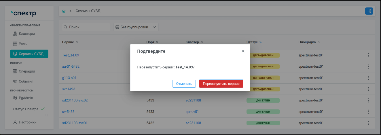Open the spr-uv01 cluster link
The image size is (381, 135).
coord(192,111)
